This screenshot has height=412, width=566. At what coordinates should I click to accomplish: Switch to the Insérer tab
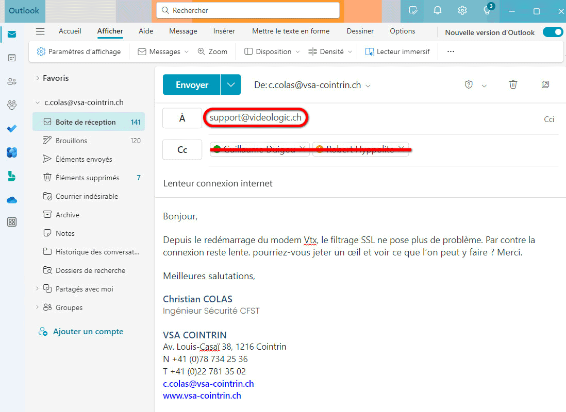tap(224, 31)
